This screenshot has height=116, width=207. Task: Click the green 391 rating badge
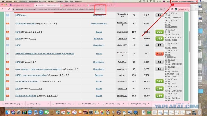[x=159, y=32]
